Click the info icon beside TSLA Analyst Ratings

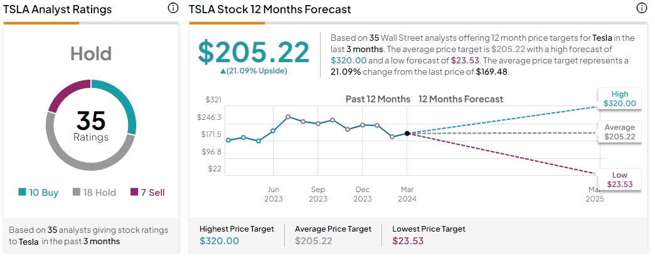[173, 8]
